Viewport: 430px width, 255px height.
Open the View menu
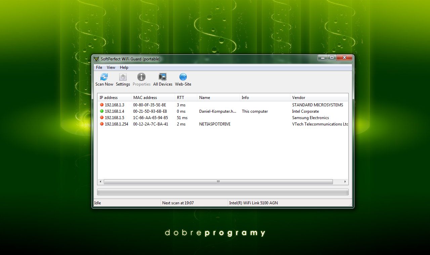111,67
